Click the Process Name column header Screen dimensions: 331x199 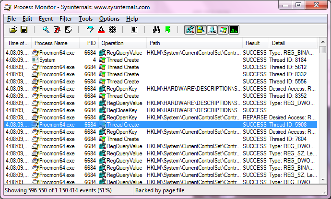55,43
